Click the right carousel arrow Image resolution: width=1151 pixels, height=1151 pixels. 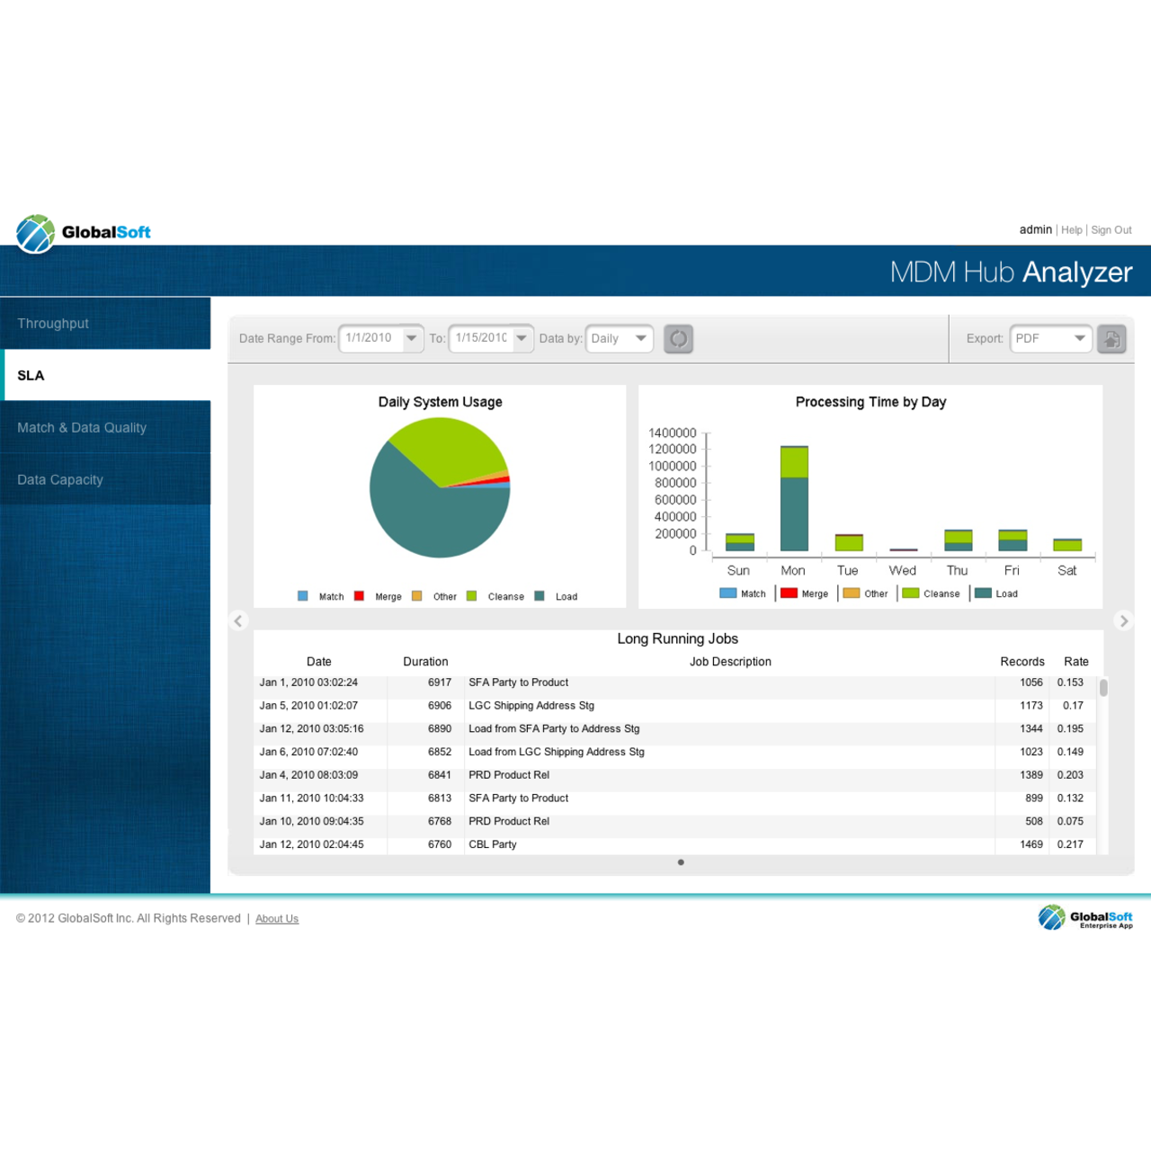[1123, 620]
